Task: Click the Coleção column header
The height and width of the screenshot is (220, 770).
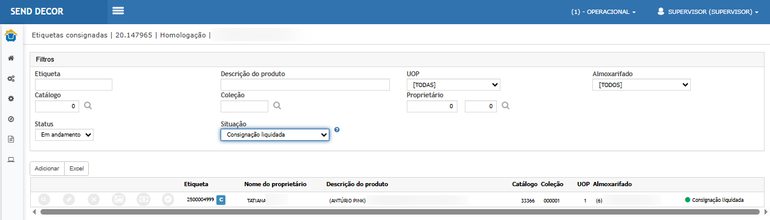Action: pyautogui.click(x=552, y=184)
